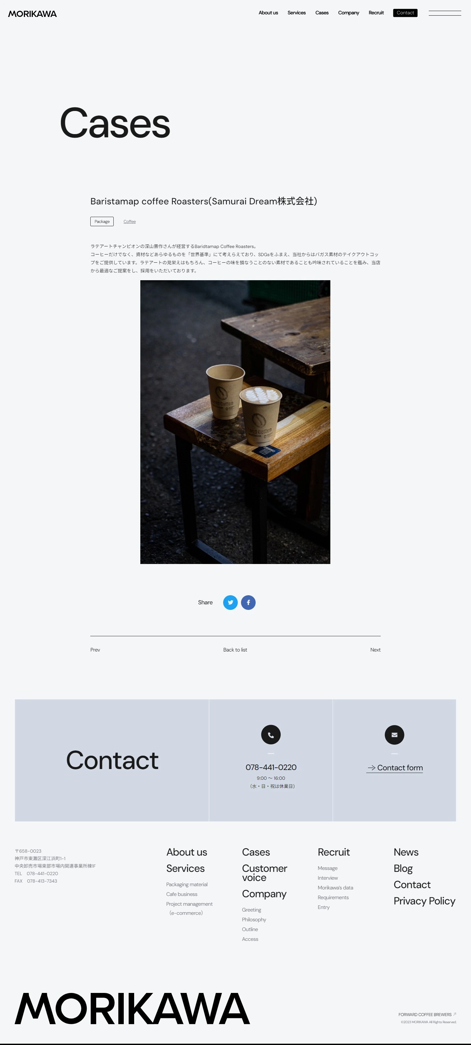This screenshot has height=1045, width=471.
Task: Open the Contact form link
Action: tap(395, 768)
